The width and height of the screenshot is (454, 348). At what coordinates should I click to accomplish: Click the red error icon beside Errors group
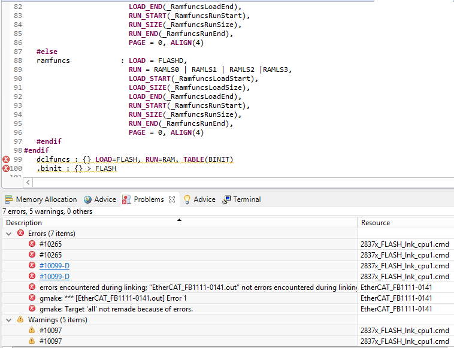pyautogui.click(x=20, y=233)
